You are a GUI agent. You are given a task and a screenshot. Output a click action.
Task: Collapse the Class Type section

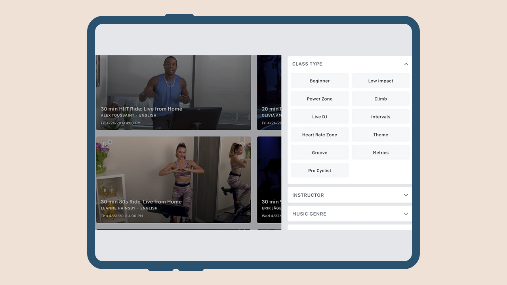pos(406,64)
